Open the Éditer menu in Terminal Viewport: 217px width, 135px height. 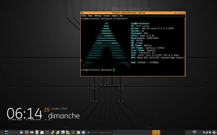(90, 16)
